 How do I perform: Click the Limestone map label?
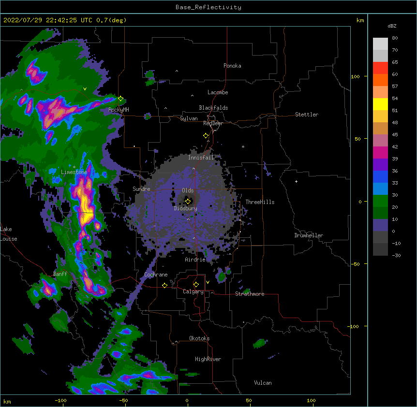click(x=74, y=172)
